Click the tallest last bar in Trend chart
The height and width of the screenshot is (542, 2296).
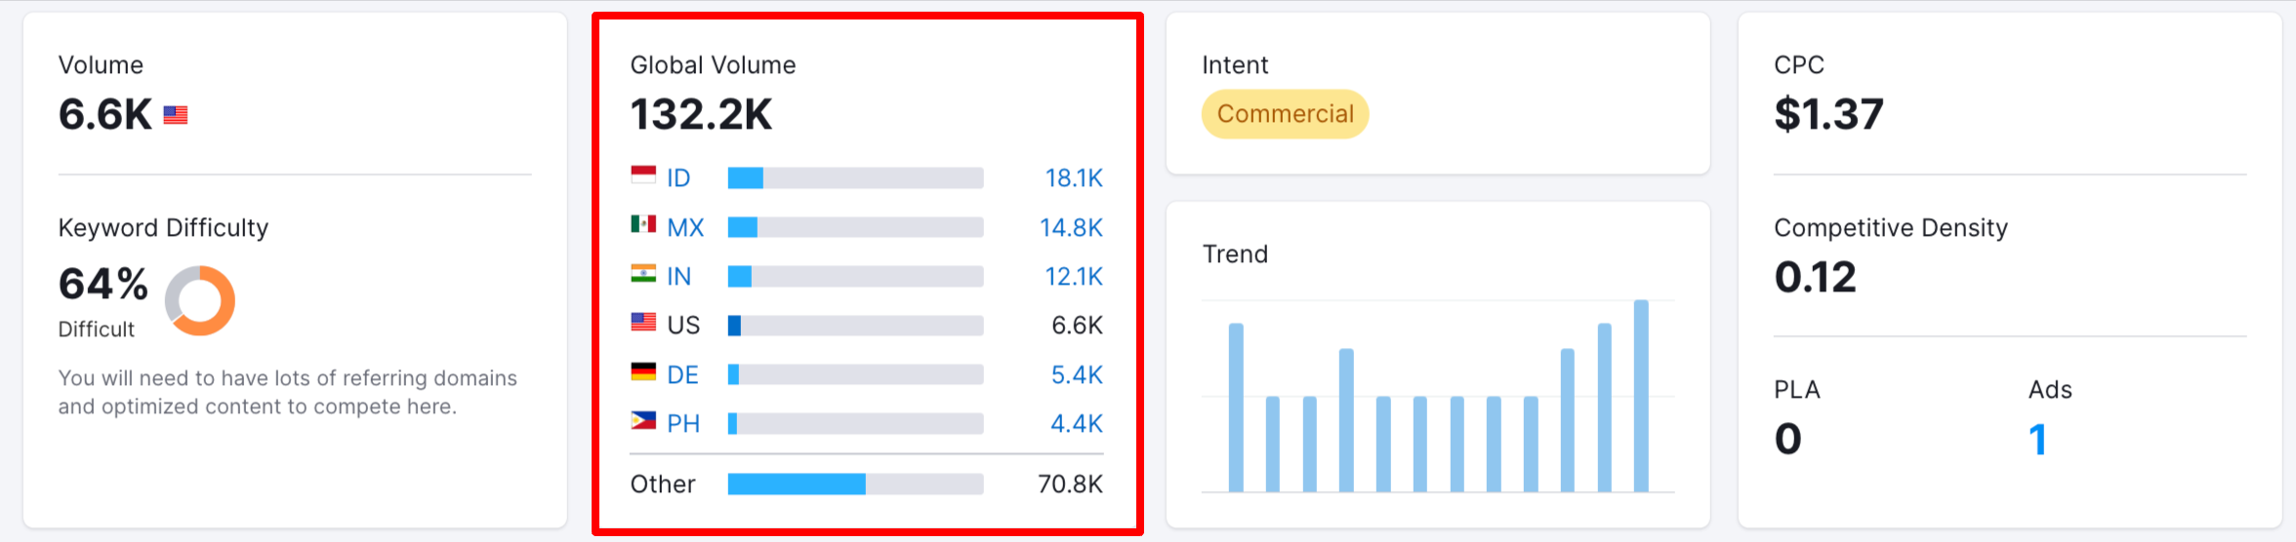1641,396
